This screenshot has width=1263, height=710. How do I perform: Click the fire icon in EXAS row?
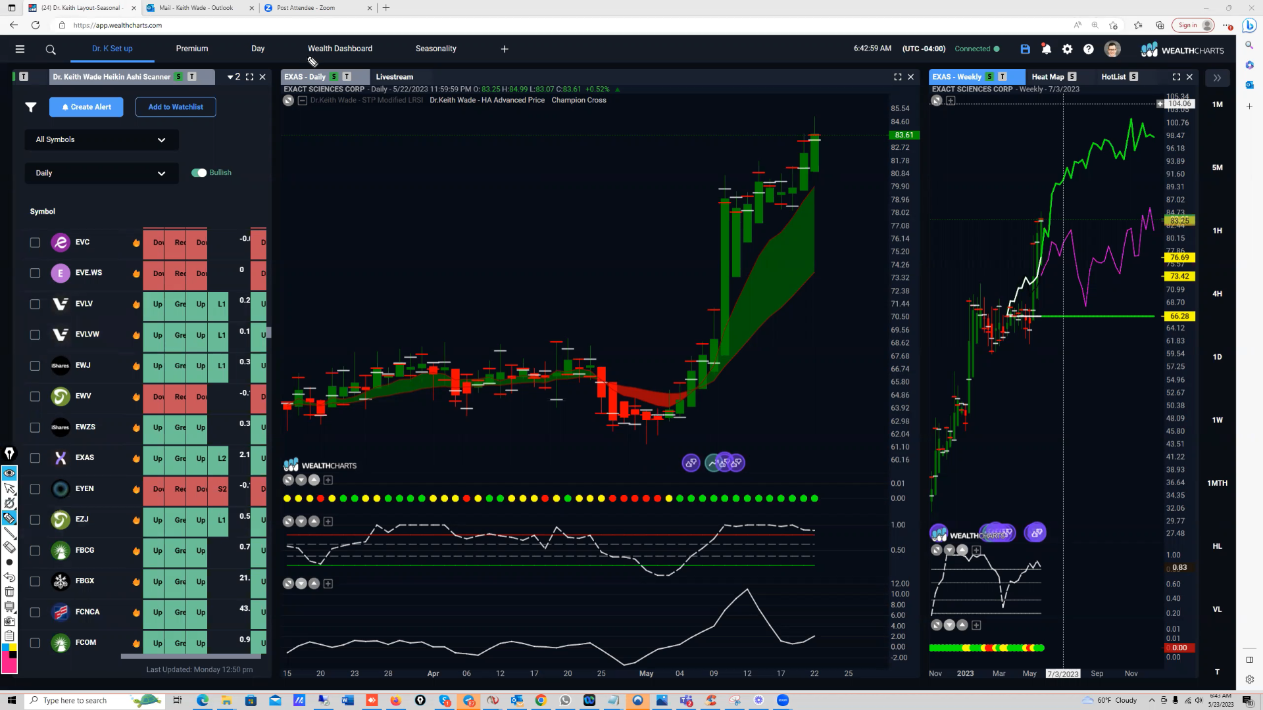[136, 458]
